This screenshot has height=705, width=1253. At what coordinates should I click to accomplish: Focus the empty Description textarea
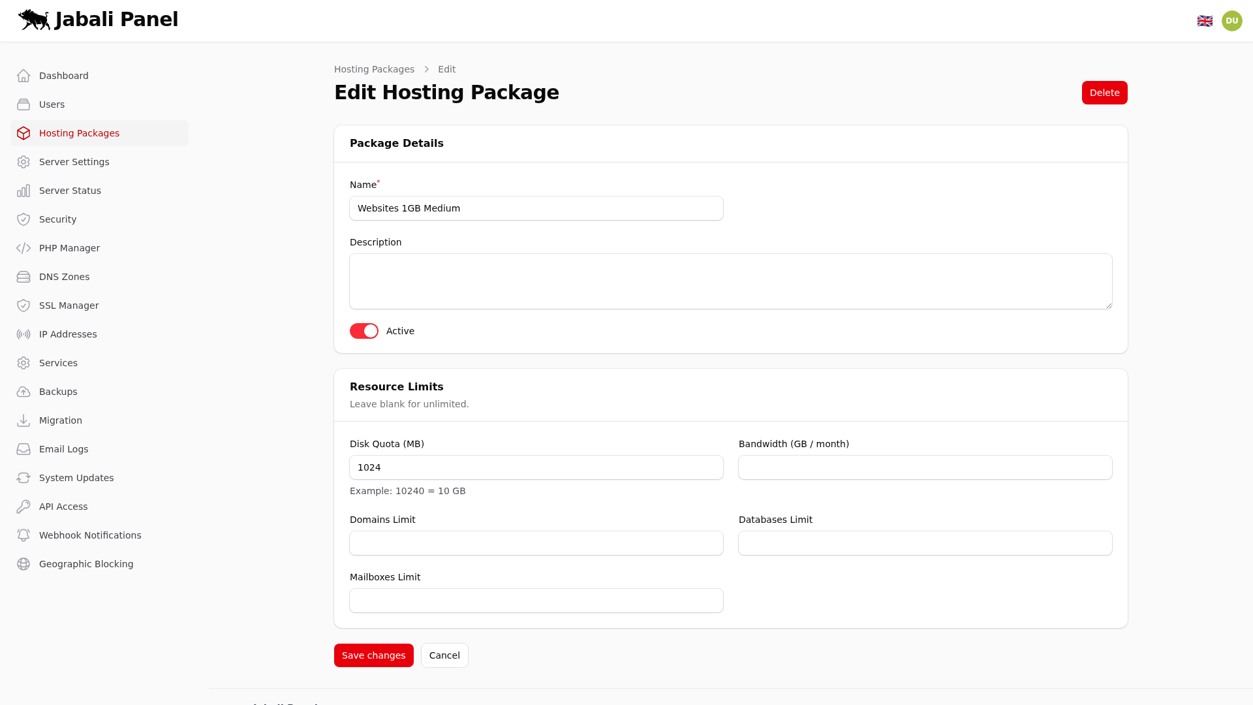tap(730, 281)
